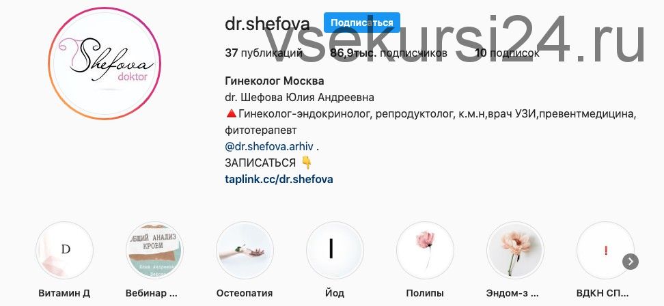Viewport: 664px width, 306px height.
Task: Open the Эндом-з highlight circle
Action: pos(515,251)
